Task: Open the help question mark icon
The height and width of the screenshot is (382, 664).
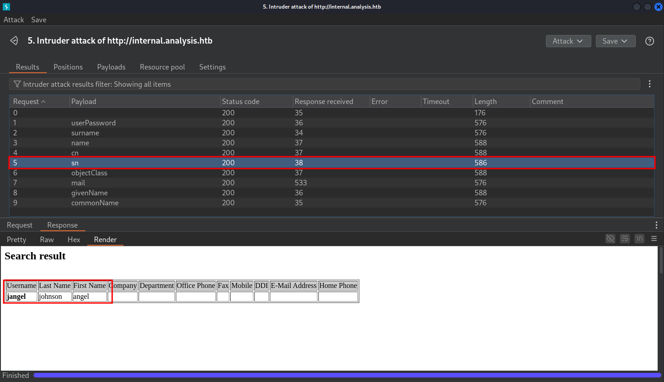Action: pyautogui.click(x=649, y=41)
